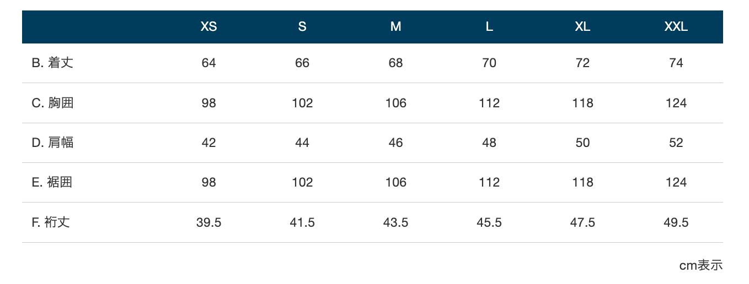Click the 肩幅 value 46 for M
The height and width of the screenshot is (284, 749).
coord(395,143)
